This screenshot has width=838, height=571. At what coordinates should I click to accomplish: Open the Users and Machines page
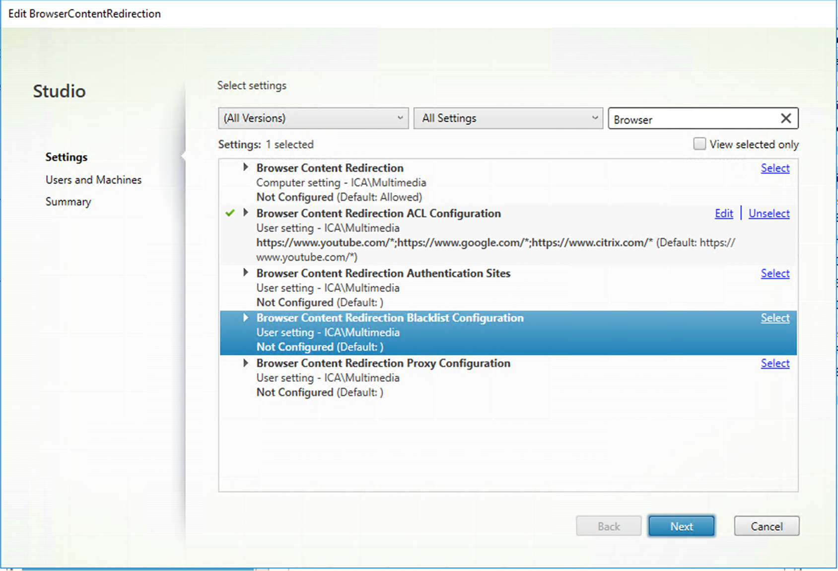click(93, 179)
